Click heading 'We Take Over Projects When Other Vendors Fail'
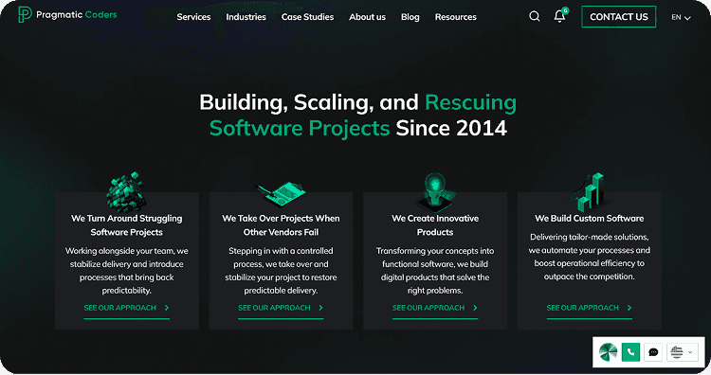This screenshot has height=375, width=711. [281, 225]
